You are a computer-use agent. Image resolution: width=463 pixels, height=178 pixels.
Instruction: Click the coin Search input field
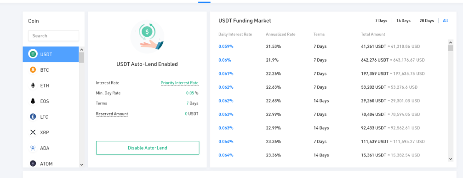[53, 36]
